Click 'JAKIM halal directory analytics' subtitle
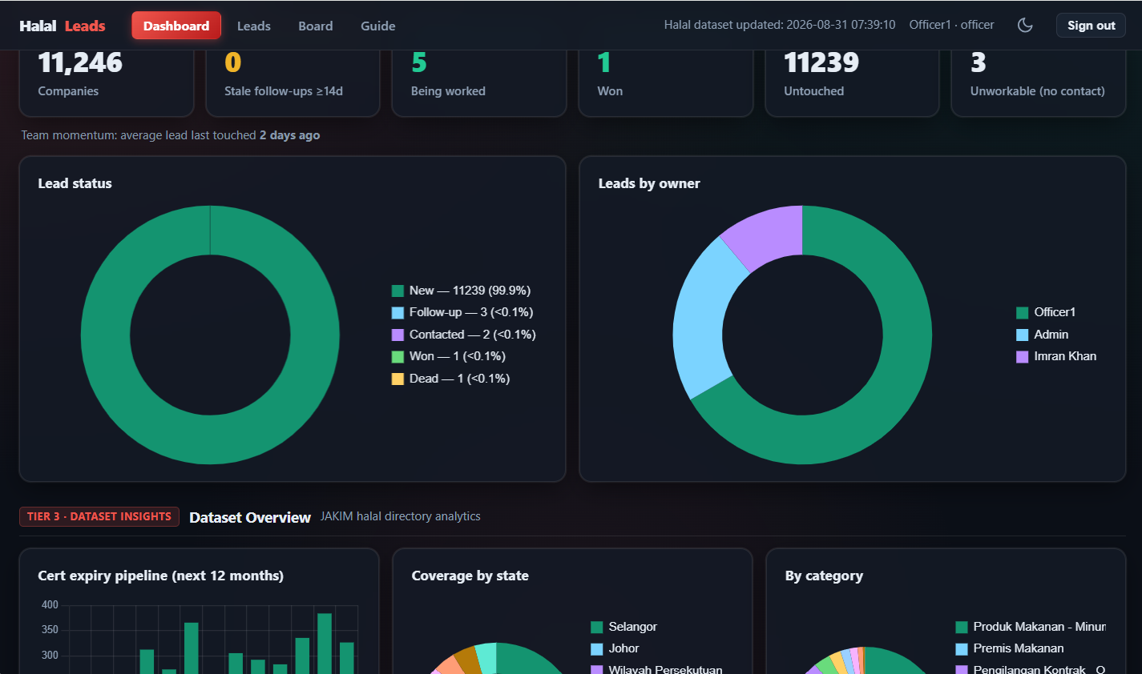 (401, 516)
